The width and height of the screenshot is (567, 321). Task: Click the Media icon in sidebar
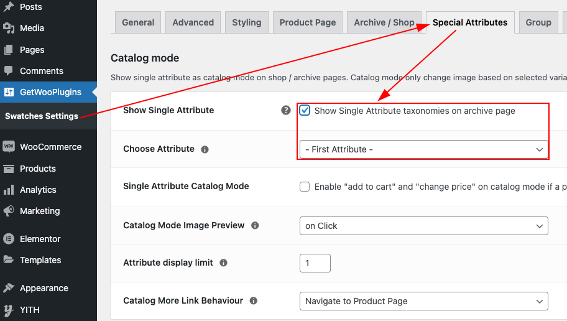(x=8, y=28)
